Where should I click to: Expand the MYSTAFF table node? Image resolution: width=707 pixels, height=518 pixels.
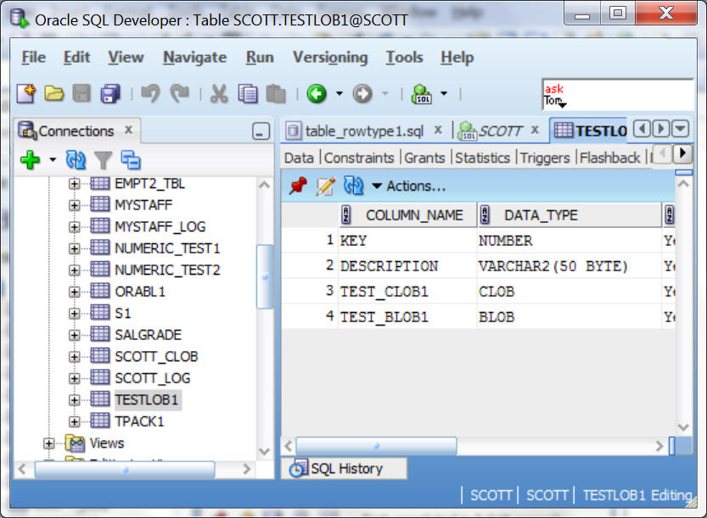coord(75,205)
